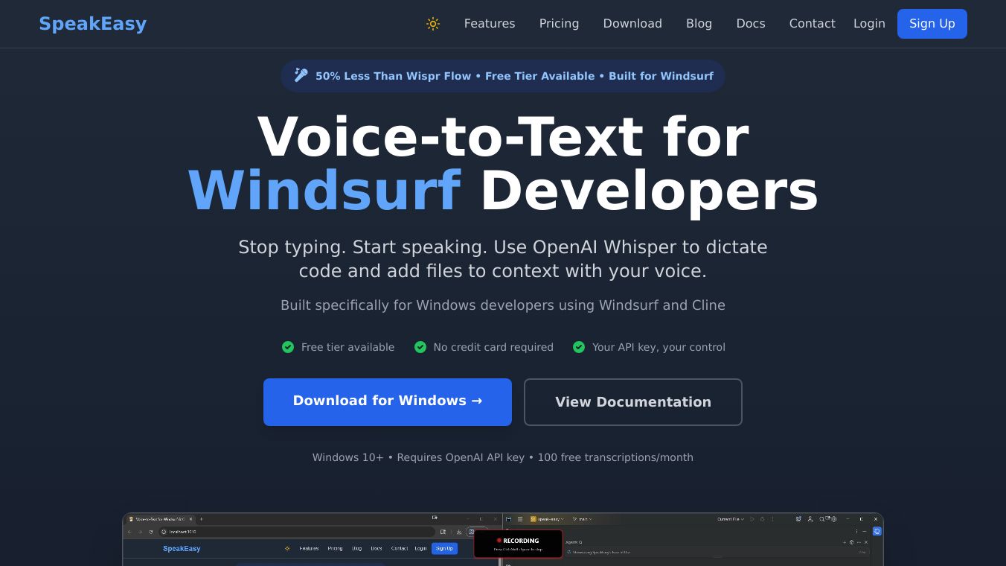
Task: Click the microphone icon in the promo badge
Action: coord(301,75)
